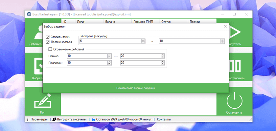
Task: Click the Выбрать checkmark task icon
Action: 39,66
